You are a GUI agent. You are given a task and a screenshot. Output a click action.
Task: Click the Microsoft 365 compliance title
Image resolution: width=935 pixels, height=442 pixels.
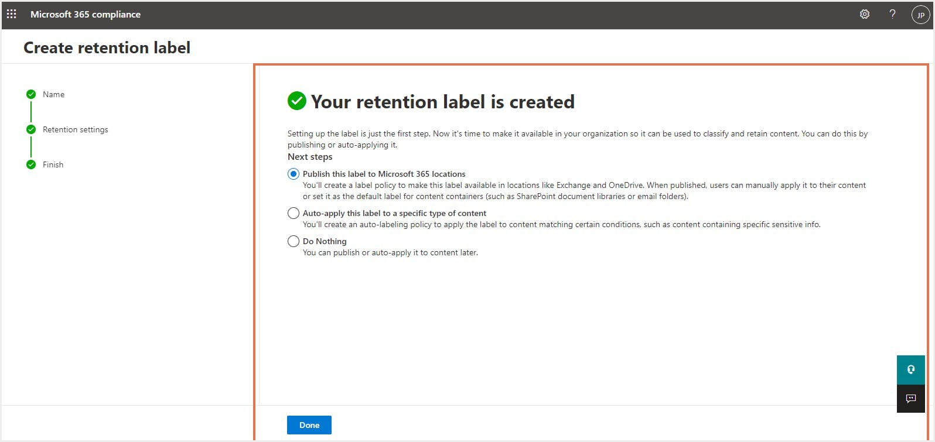[86, 14]
